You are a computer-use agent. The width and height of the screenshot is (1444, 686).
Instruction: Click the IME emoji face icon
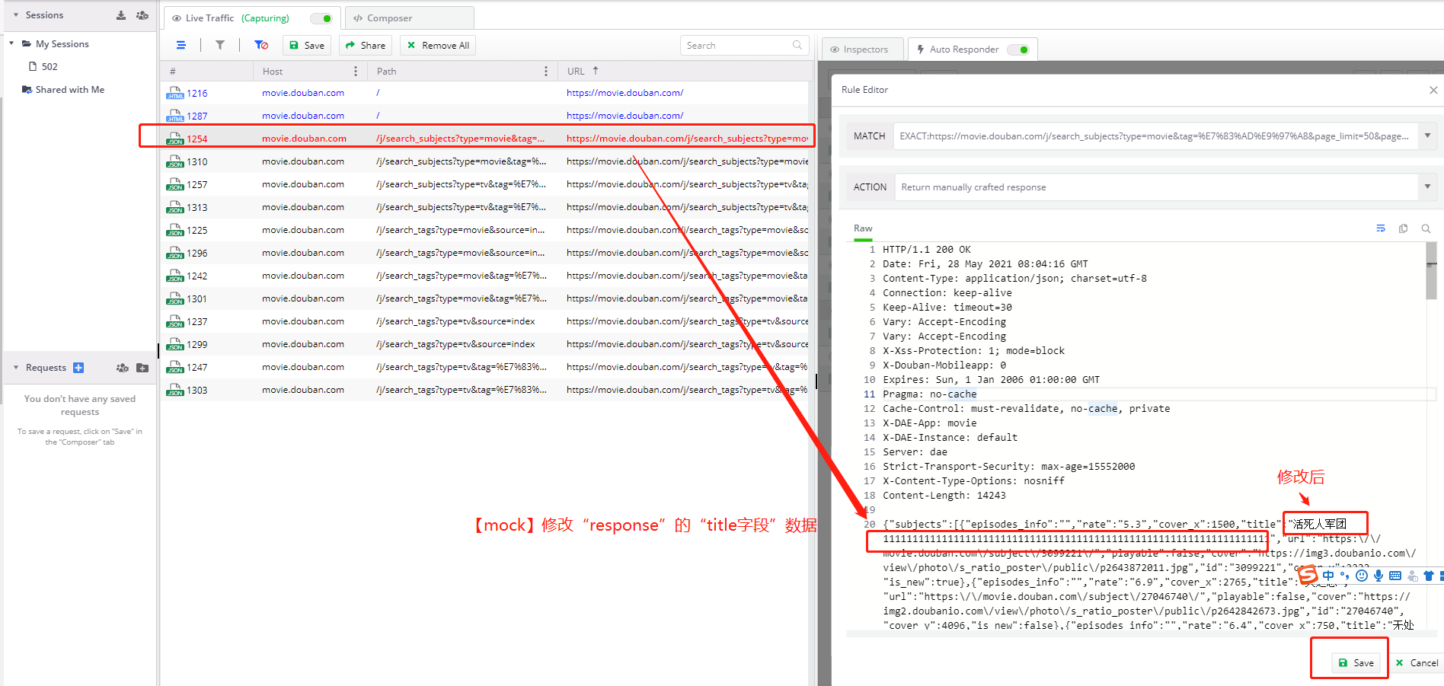pyautogui.click(x=1362, y=576)
